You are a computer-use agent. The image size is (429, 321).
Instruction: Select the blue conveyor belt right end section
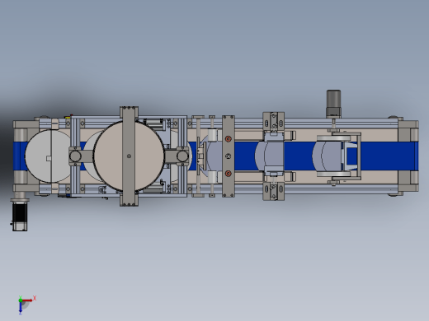pyautogui.click(x=389, y=156)
